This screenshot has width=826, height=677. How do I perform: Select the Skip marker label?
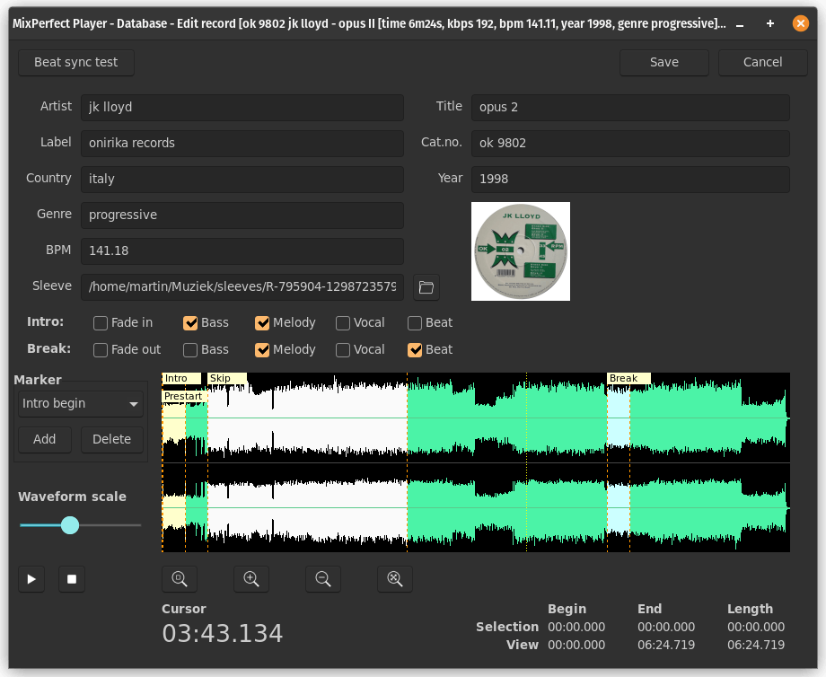click(226, 379)
